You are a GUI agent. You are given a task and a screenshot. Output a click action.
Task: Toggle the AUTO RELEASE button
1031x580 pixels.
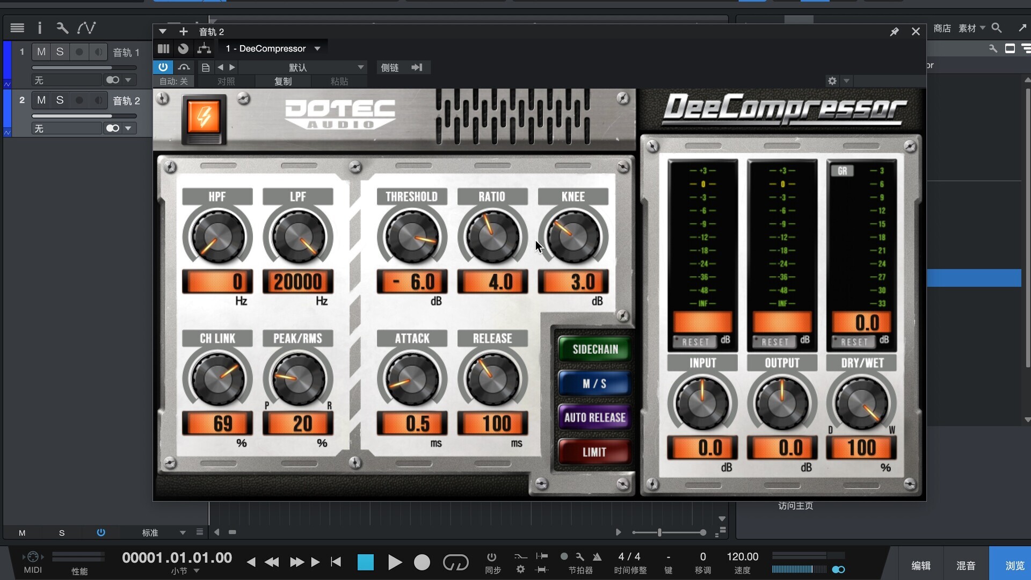(x=595, y=418)
